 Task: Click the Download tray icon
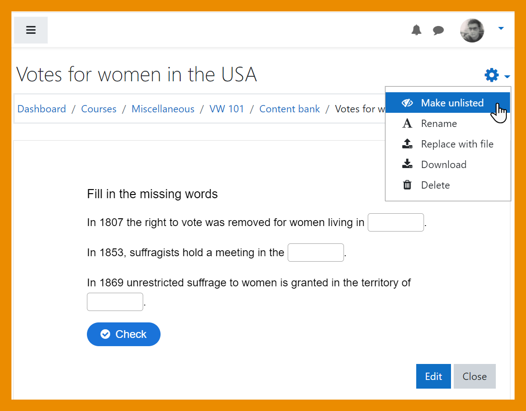click(407, 164)
